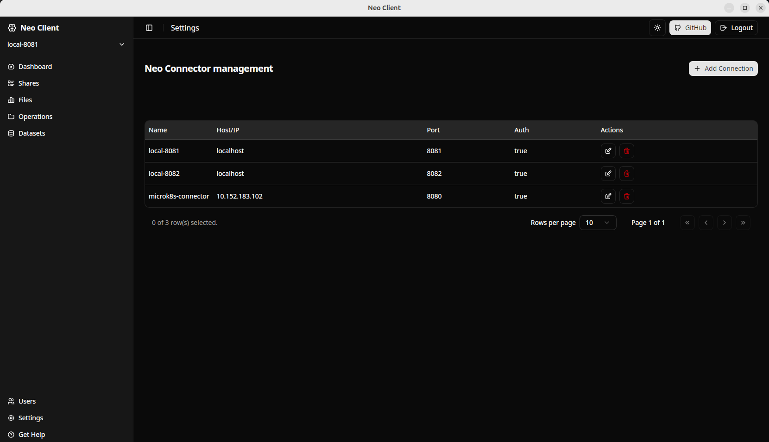Click the Add Connection button
The image size is (769, 442).
click(723, 68)
